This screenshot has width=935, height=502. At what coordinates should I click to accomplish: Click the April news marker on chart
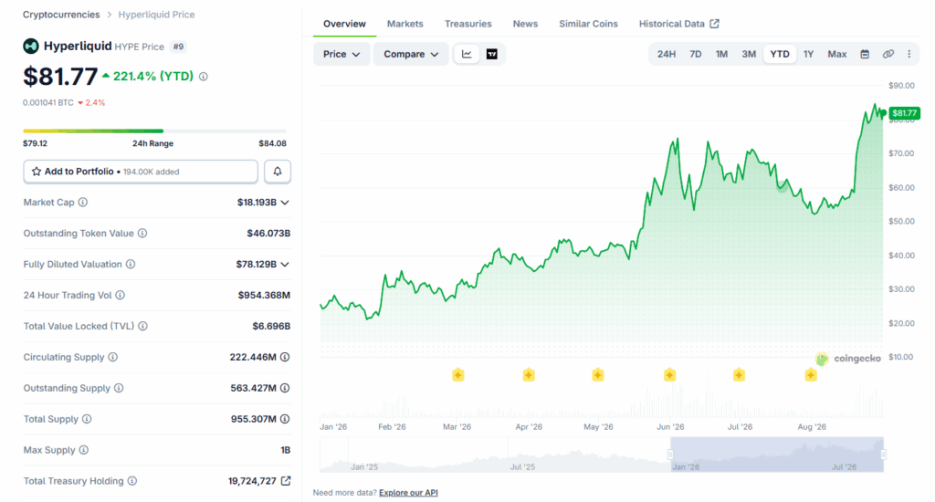pos(529,375)
